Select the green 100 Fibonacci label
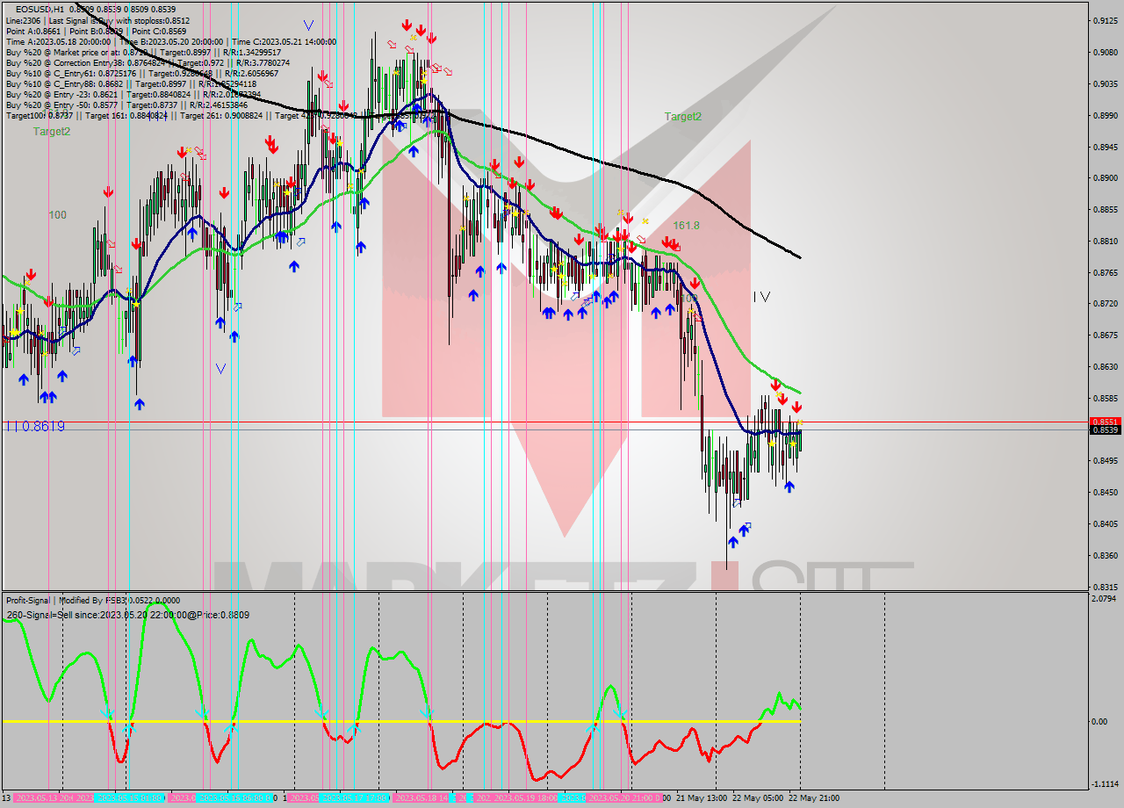 [x=57, y=214]
